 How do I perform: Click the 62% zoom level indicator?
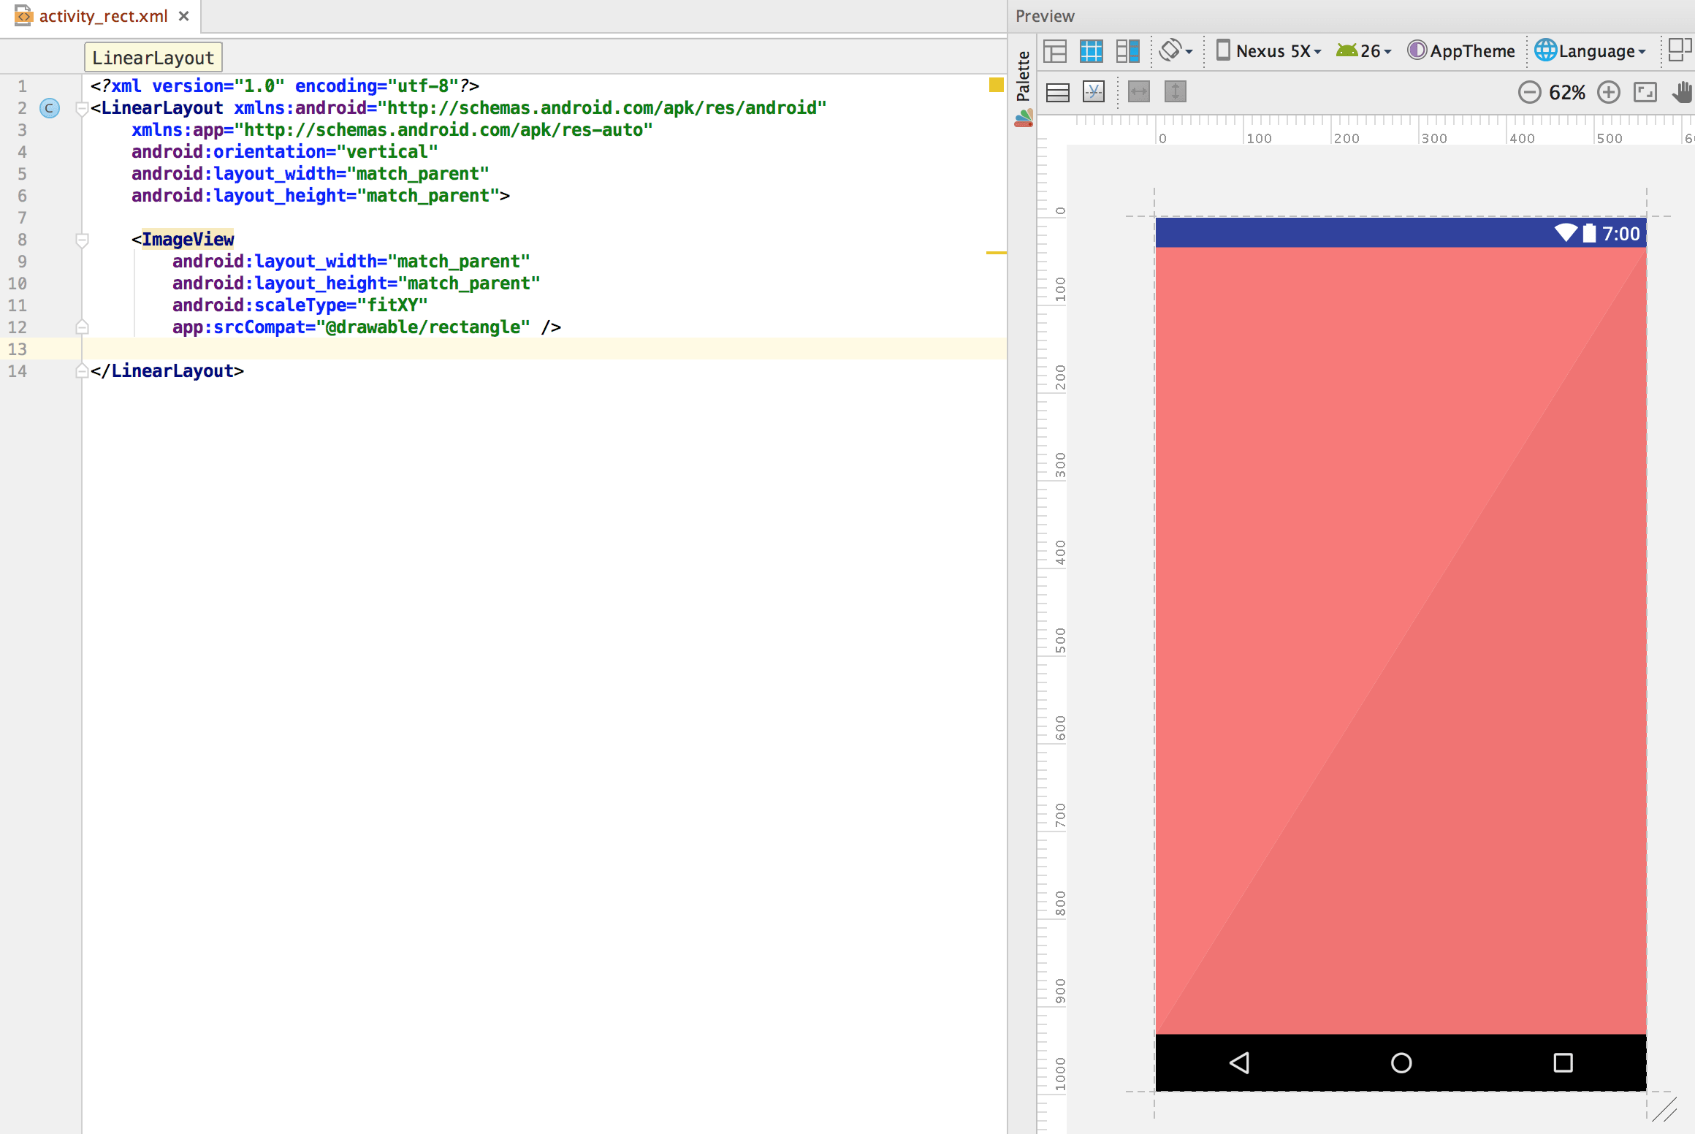[x=1566, y=93]
